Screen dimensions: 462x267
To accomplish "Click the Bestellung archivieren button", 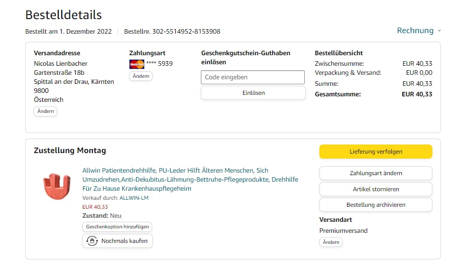I will coord(376,205).
